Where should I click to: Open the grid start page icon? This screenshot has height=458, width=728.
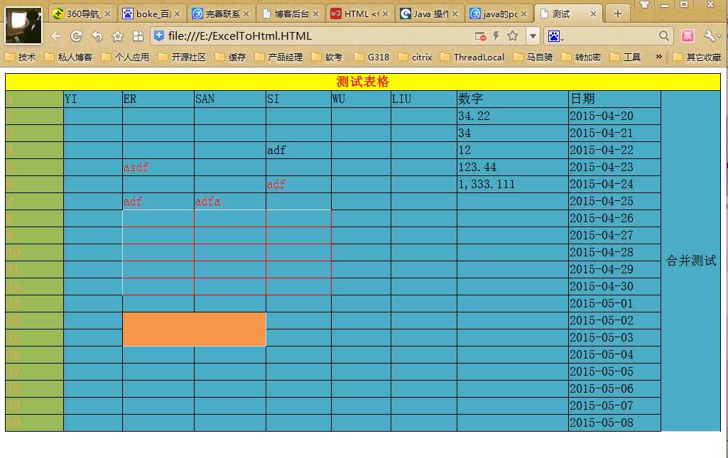click(138, 36)
